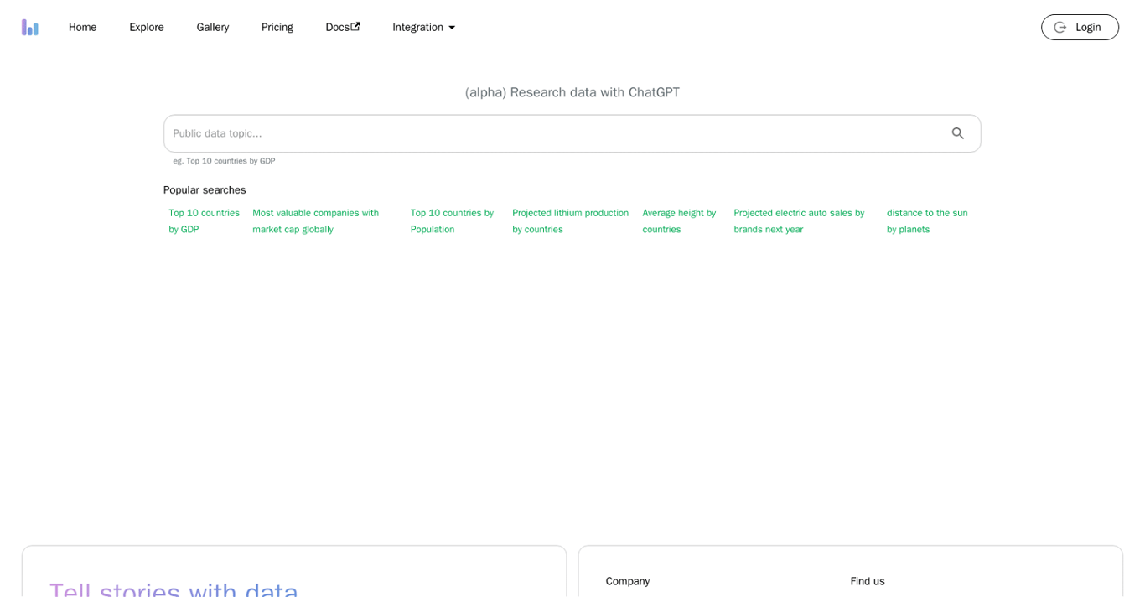Screen dimensions: 1145x597
Task: View the Pricing page
Action: coord(277,27)
